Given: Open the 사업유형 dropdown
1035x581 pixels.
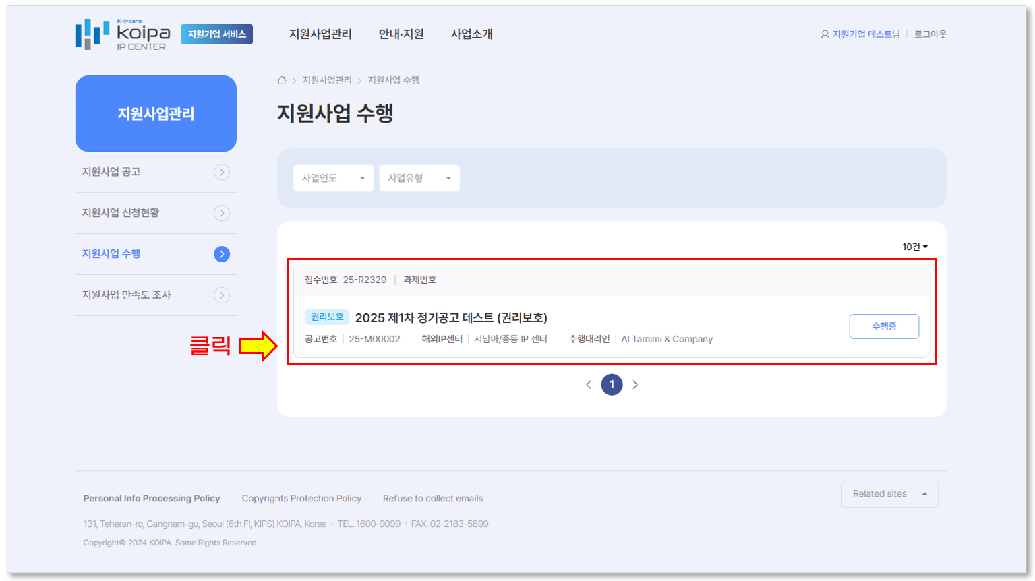Looking at the screenshot, I should click(419, 178).
